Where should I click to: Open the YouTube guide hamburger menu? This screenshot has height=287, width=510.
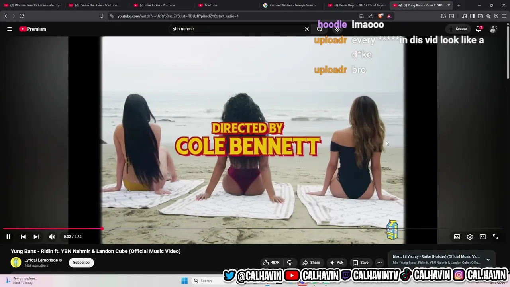coord(10,29)
